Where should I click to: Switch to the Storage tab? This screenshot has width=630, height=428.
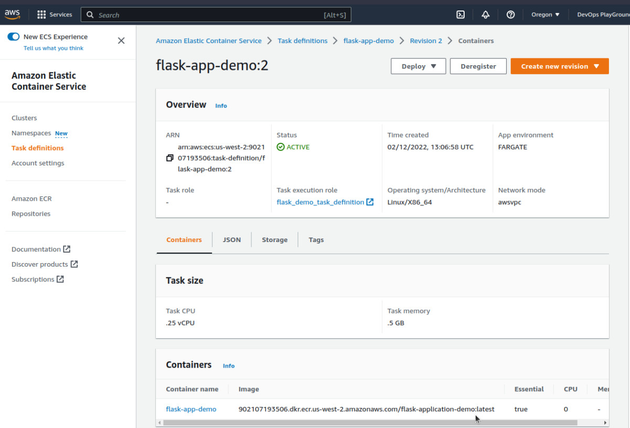tap(275, 240)
